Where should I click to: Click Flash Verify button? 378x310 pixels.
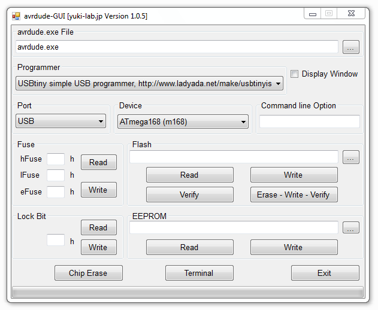(190, 194)
